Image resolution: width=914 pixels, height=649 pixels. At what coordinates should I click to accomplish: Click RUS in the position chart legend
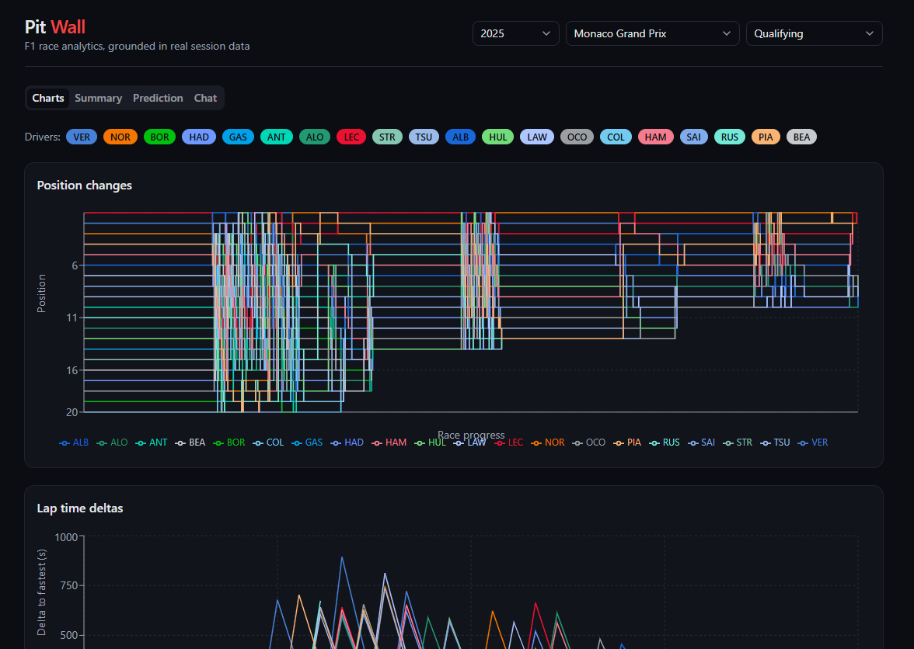[665, 442]
